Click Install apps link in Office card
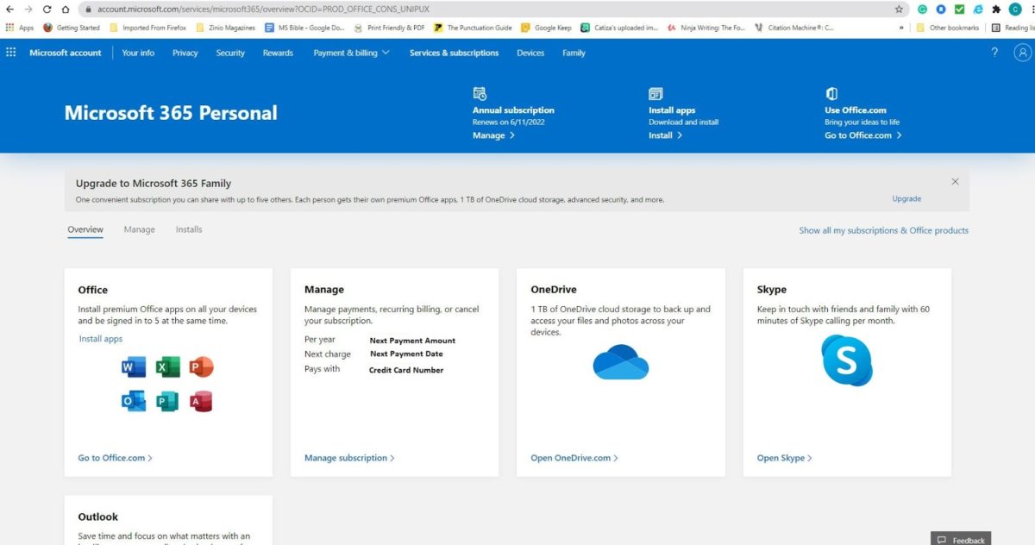The width and height of the screenshot is (1035, 545). pos(101,339)
